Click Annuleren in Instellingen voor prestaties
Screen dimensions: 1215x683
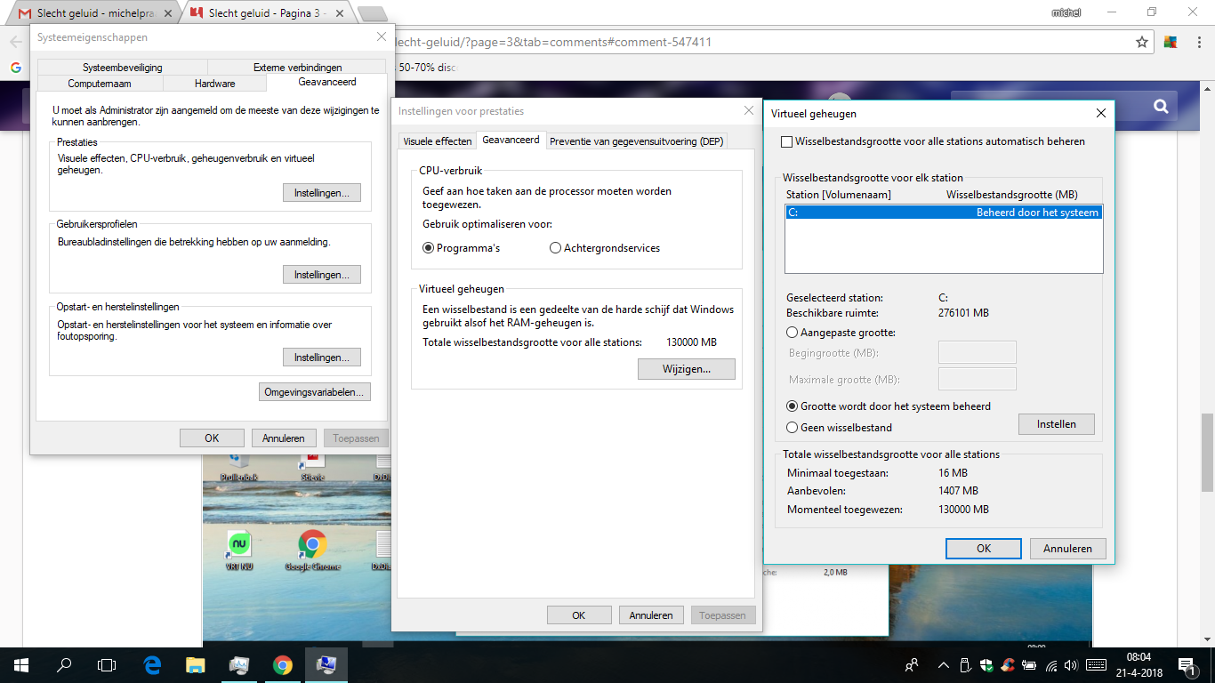tap(652, 615)
